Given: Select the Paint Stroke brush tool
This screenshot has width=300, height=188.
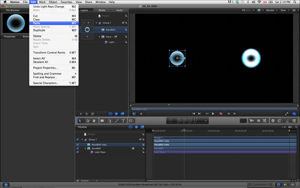Looking at the screenshot, I should (x=117, y=121).
